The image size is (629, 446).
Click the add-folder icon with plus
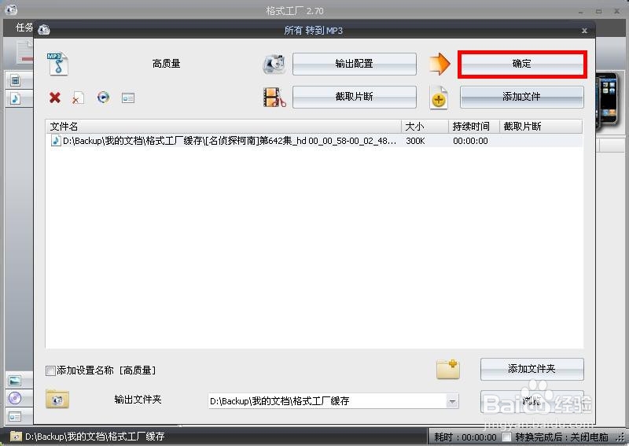pyautogui.click(x=448, y=370)
